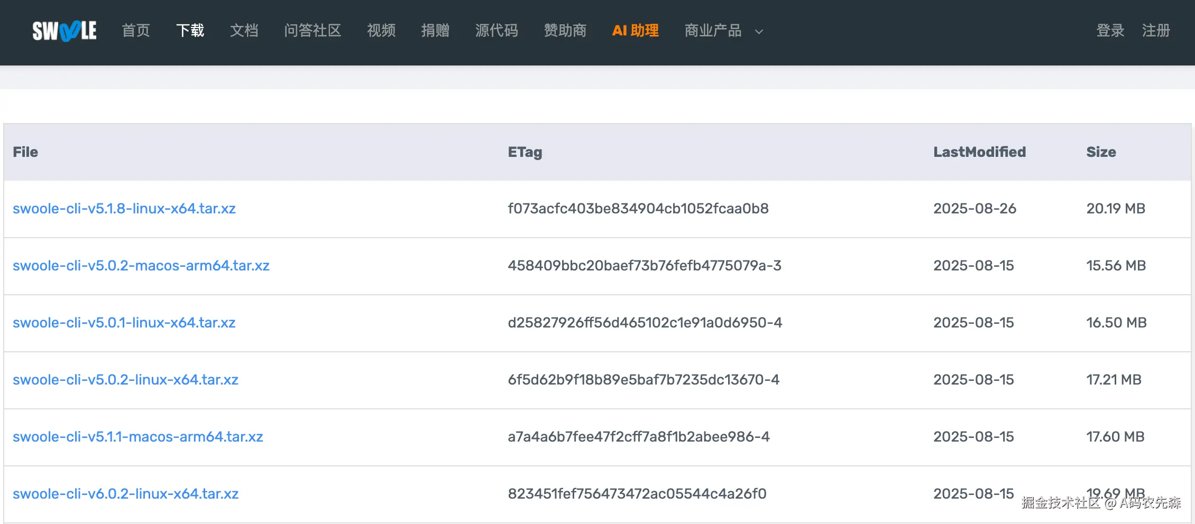Click the 17.21 MB size value
This screenshot has width=1195, height=524.
coord(1114,380)
